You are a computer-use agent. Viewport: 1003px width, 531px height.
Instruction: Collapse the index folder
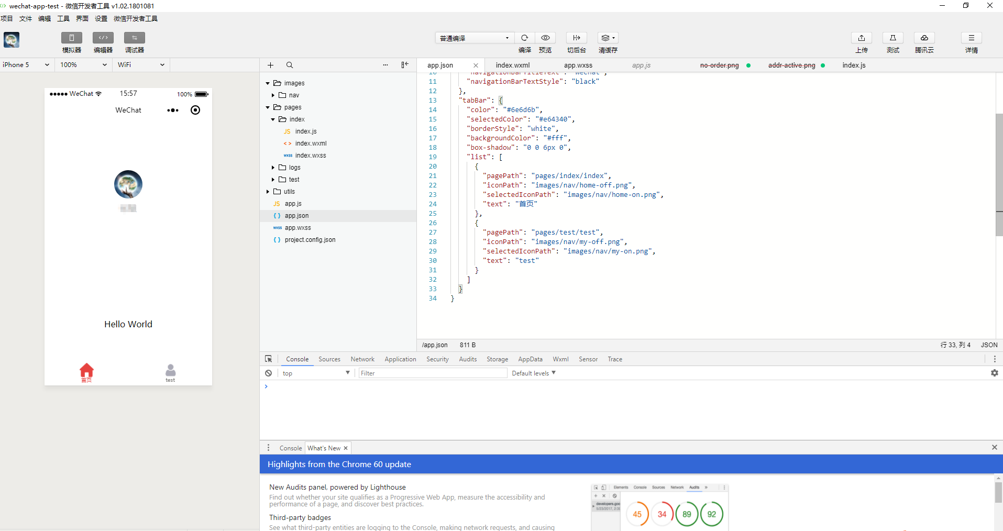273,119
